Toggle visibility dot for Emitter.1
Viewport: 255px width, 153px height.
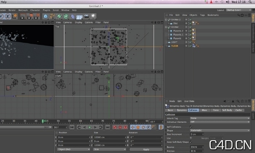pyautogui.click(x=186, y=19)
